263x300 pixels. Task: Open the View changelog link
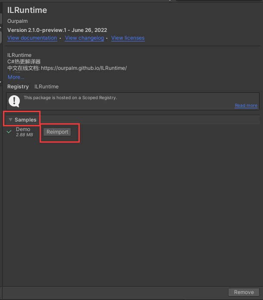(85, 38)
